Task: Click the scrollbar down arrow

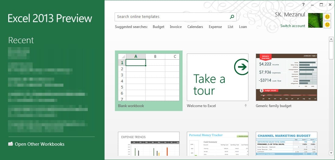Action: 331,153
